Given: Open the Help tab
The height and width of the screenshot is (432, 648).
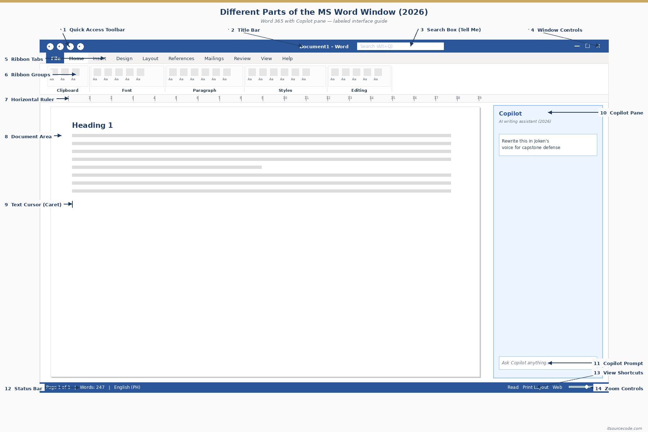Looking at the screenshot, I should pos(287,58).
